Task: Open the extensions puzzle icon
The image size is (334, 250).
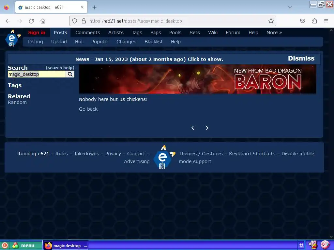Action: pyautogui.click(x=315, y=21)
